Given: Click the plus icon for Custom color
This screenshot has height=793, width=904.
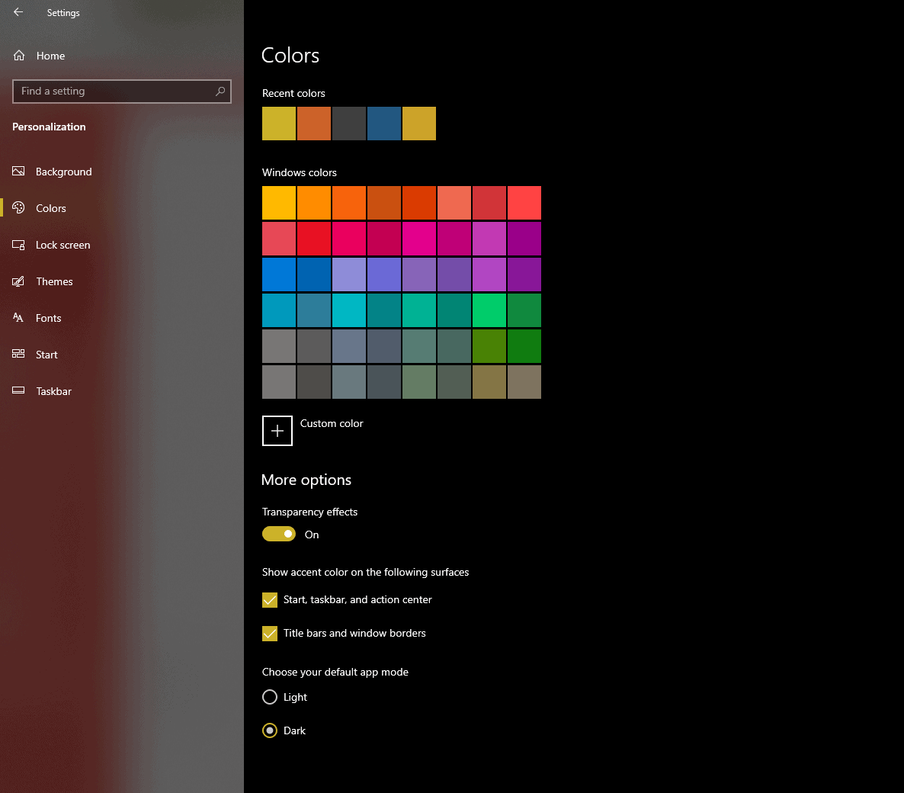Looking at the screenshot, I should click(x=277, y=431).
